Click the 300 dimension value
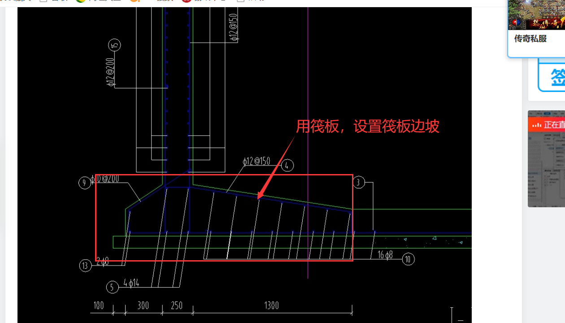The width and height of the screenshot is (565, 323). 143,306
